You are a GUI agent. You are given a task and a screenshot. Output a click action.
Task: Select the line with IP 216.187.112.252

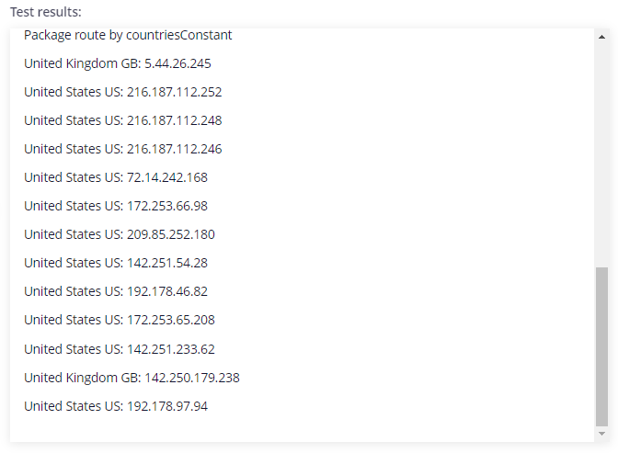[123, 92]
